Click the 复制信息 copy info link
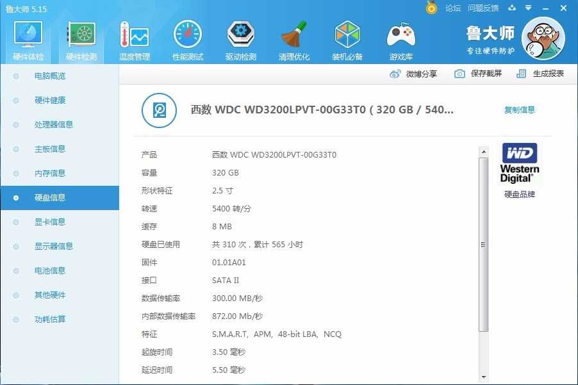Screen dimensions: 578x385 [520, 110]
